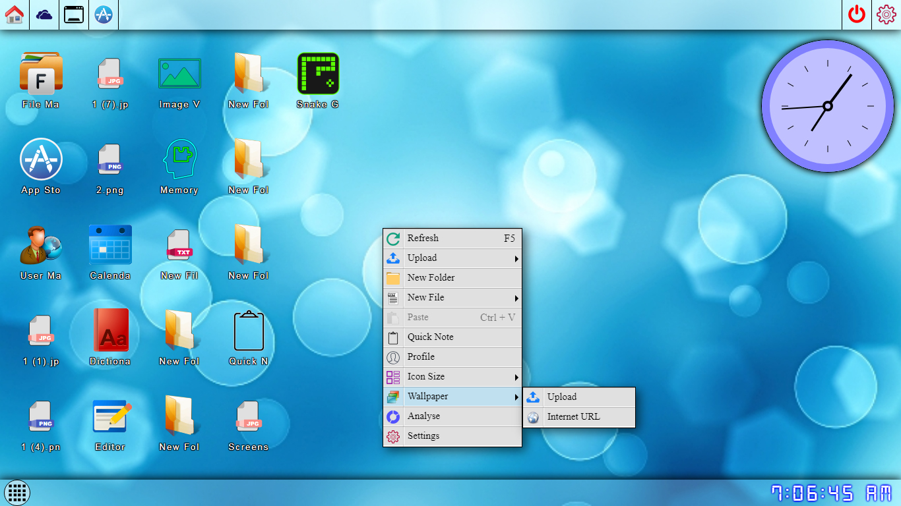Click the analog clock widget
The height and width of the screenshot is (506, 901).
coord(827,106)
